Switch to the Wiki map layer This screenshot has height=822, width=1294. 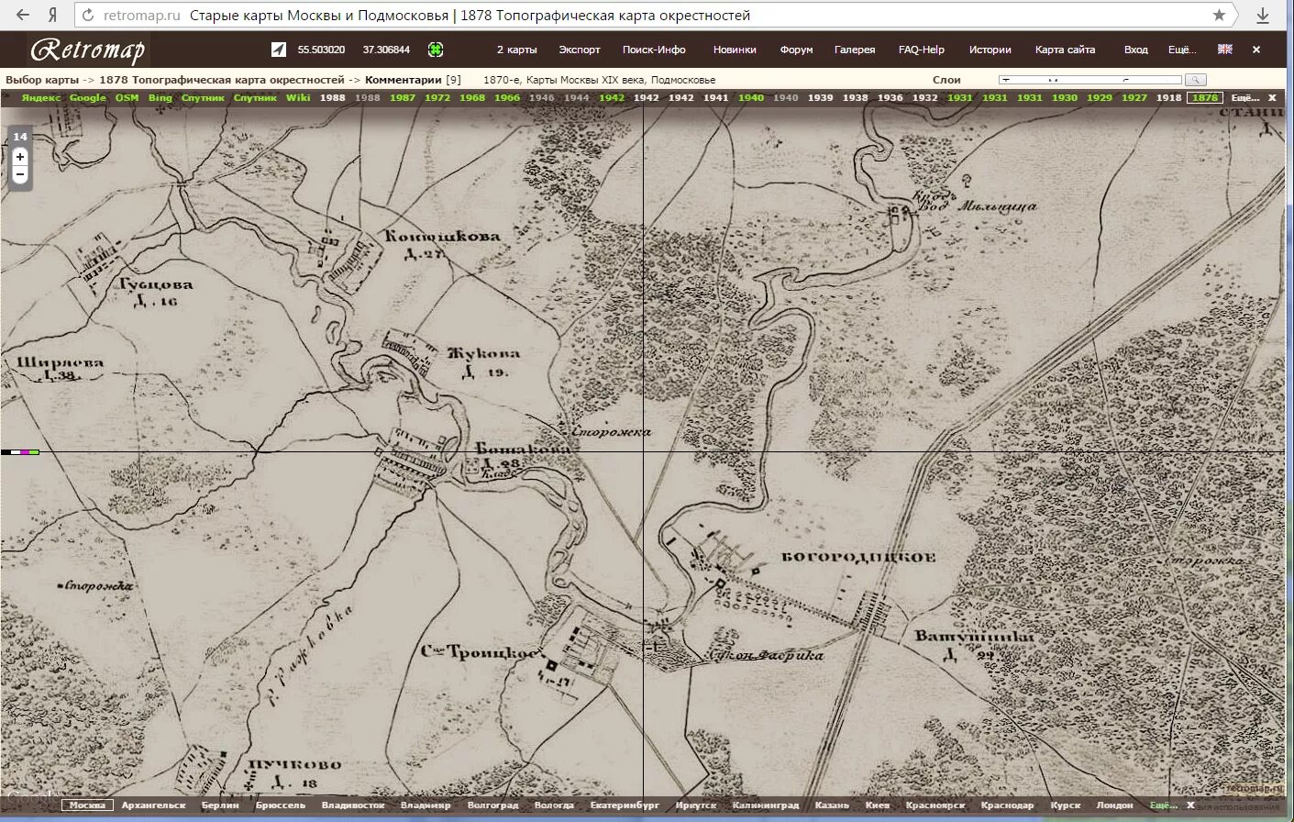pos(298,97)
